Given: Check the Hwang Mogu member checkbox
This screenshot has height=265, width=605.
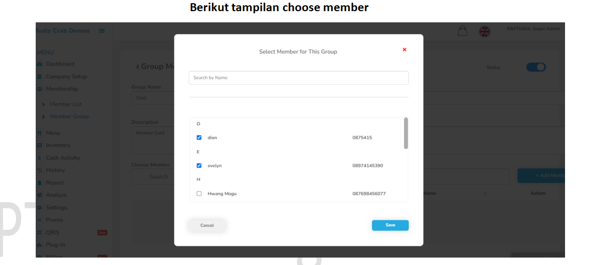Looking at the screenshot, I should pos(199,194).
